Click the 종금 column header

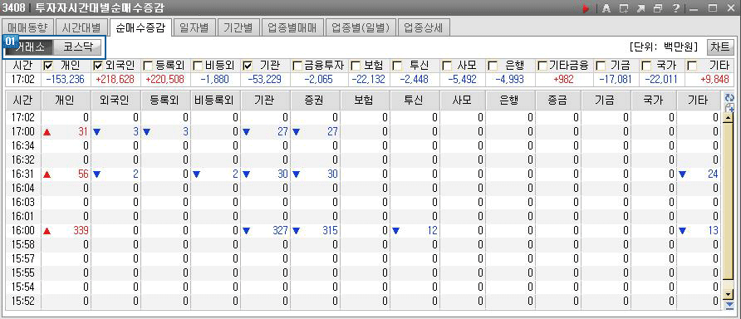click(x=558, y=100)
